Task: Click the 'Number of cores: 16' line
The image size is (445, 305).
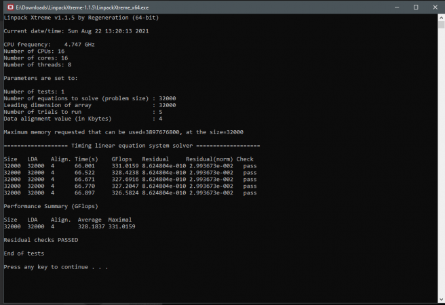Action: [x=36, y=58]
